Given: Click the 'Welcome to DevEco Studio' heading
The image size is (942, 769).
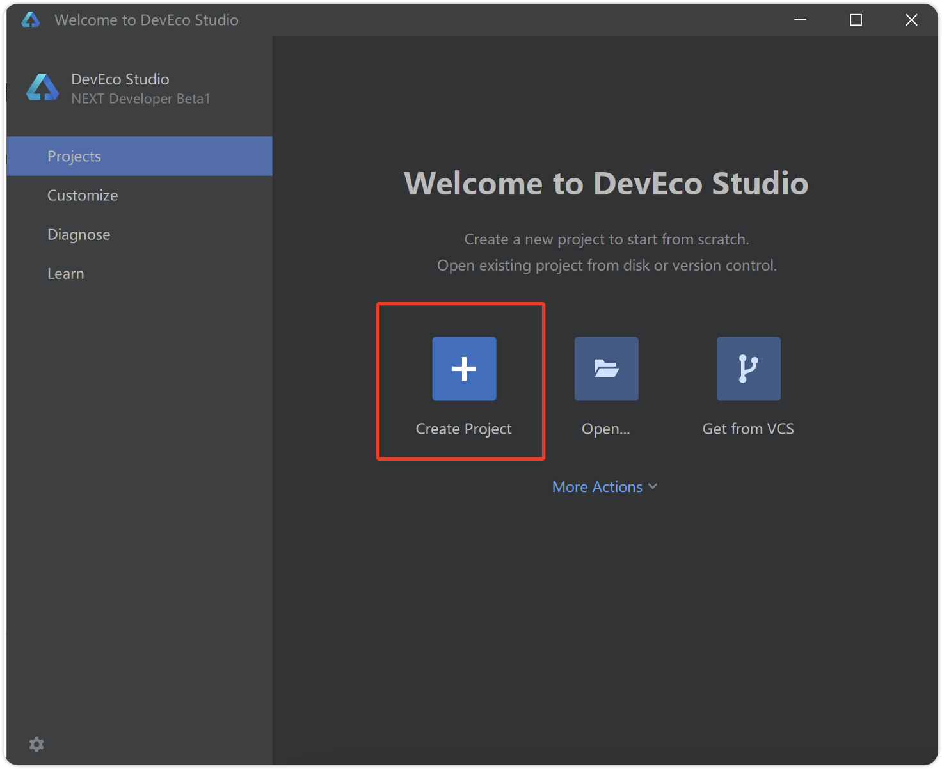Looking at the screenshot, I should pyautogui.click(x=606, y=184).
